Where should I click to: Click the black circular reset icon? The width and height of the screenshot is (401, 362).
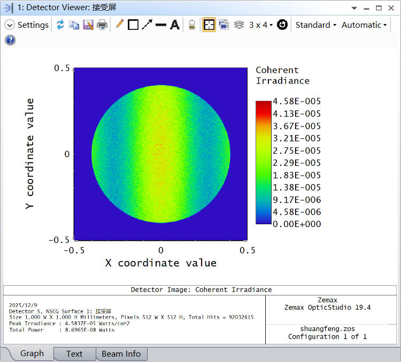282,25
